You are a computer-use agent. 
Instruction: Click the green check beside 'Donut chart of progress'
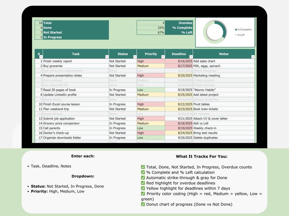(143, 204)
